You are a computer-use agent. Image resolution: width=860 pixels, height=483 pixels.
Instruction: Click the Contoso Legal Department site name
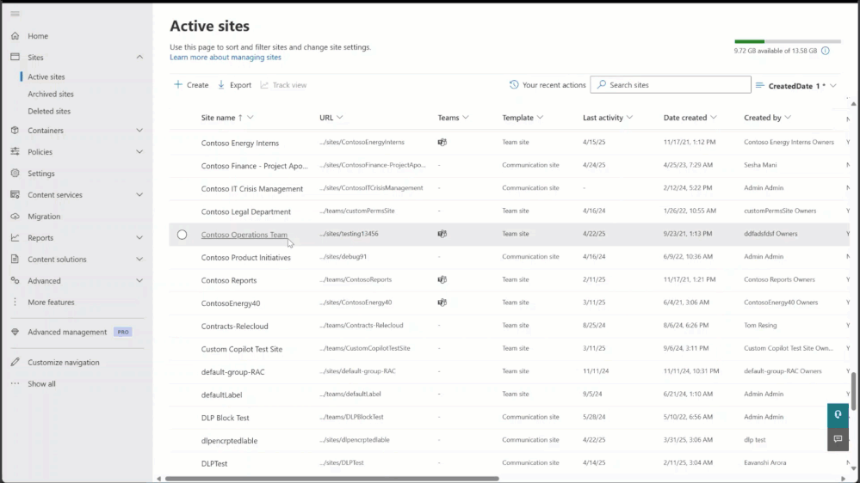click(x=245, y=211)
